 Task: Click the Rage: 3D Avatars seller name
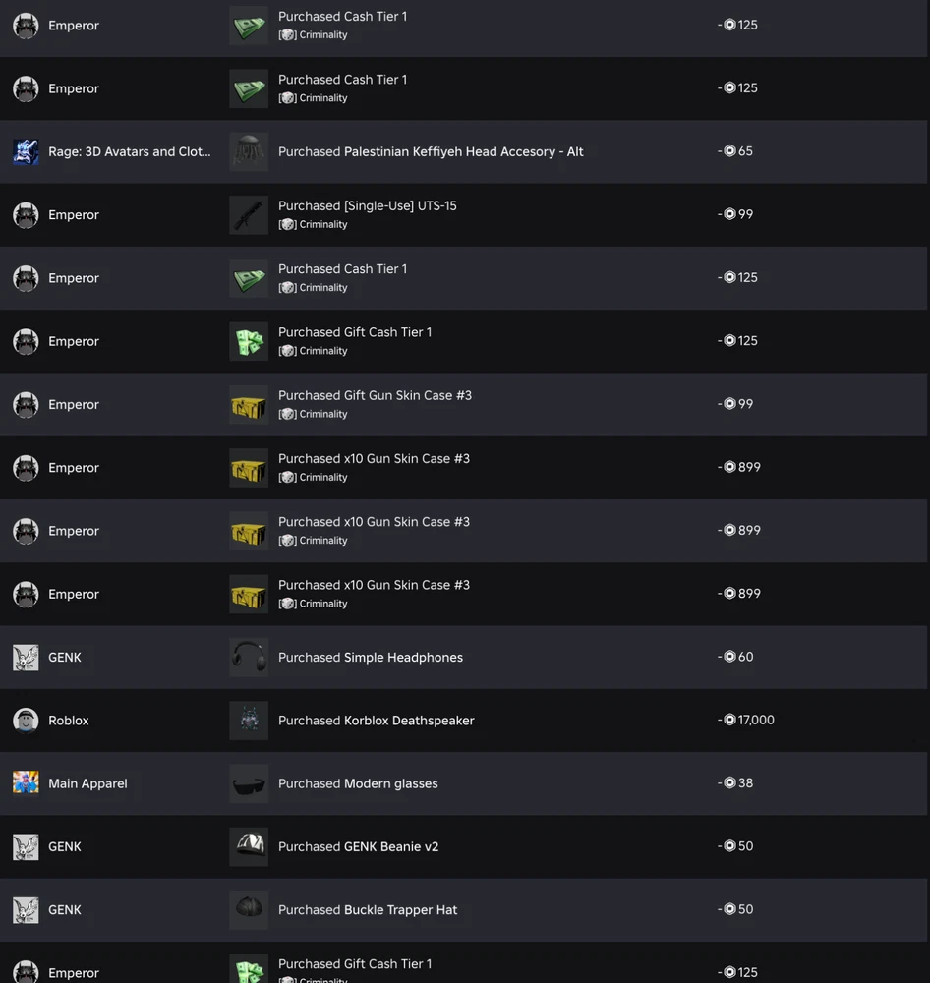(x=129, y=152)
